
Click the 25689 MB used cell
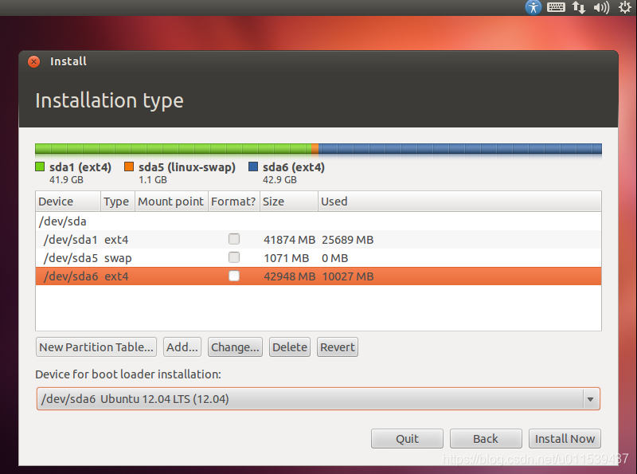[x=348, y=240]
